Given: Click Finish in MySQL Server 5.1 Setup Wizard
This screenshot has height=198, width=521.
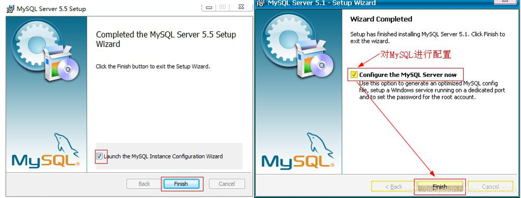Looking at the screenshot, I should pyautogui.click(x=440, y=186).
